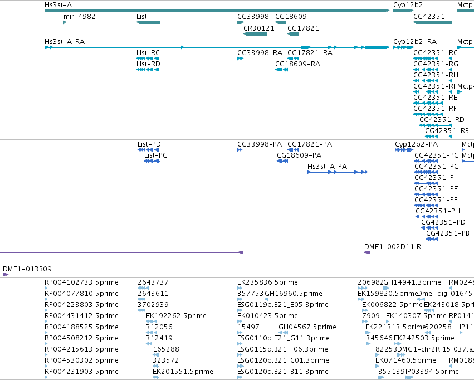
Task: Click the CG18609 gene label
Action: coord(291,16)
